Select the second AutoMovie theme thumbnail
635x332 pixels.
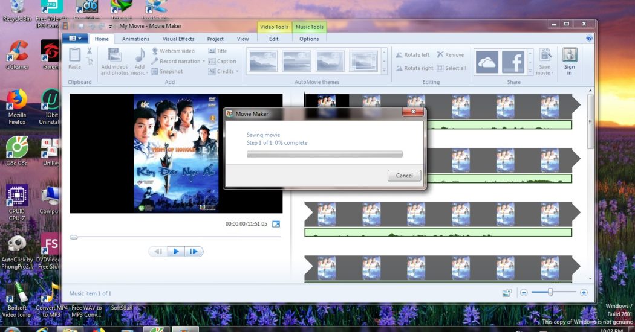(296, 61)
